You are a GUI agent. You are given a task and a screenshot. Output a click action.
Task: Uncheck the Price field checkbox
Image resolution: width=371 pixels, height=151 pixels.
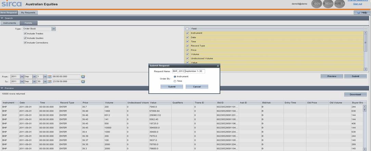point(187,50)
